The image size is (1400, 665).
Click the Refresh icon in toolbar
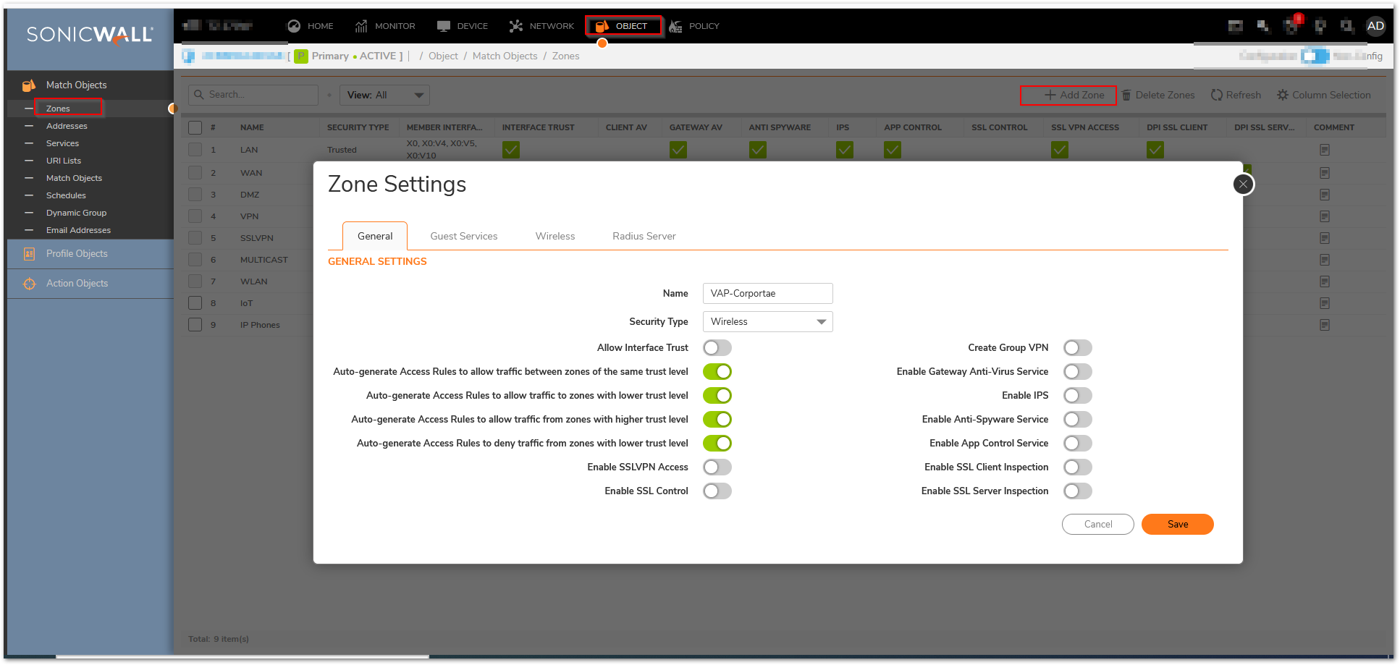coord(1217,96)
